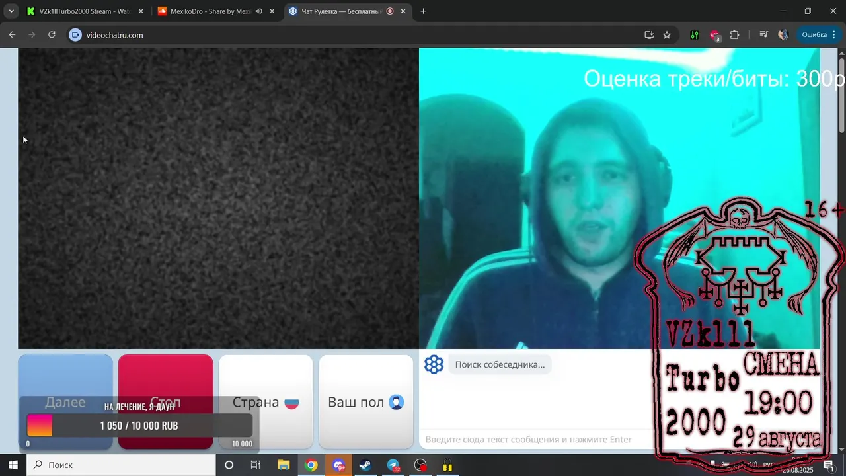
Task: Open the Extensions puzzle-piece menu
Action: 734,35
